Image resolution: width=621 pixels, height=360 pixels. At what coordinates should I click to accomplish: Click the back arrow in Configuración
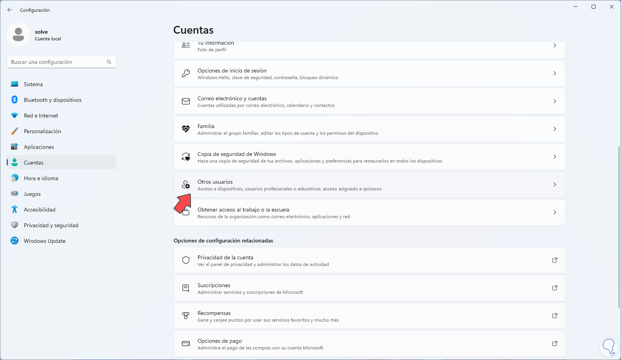10,10
